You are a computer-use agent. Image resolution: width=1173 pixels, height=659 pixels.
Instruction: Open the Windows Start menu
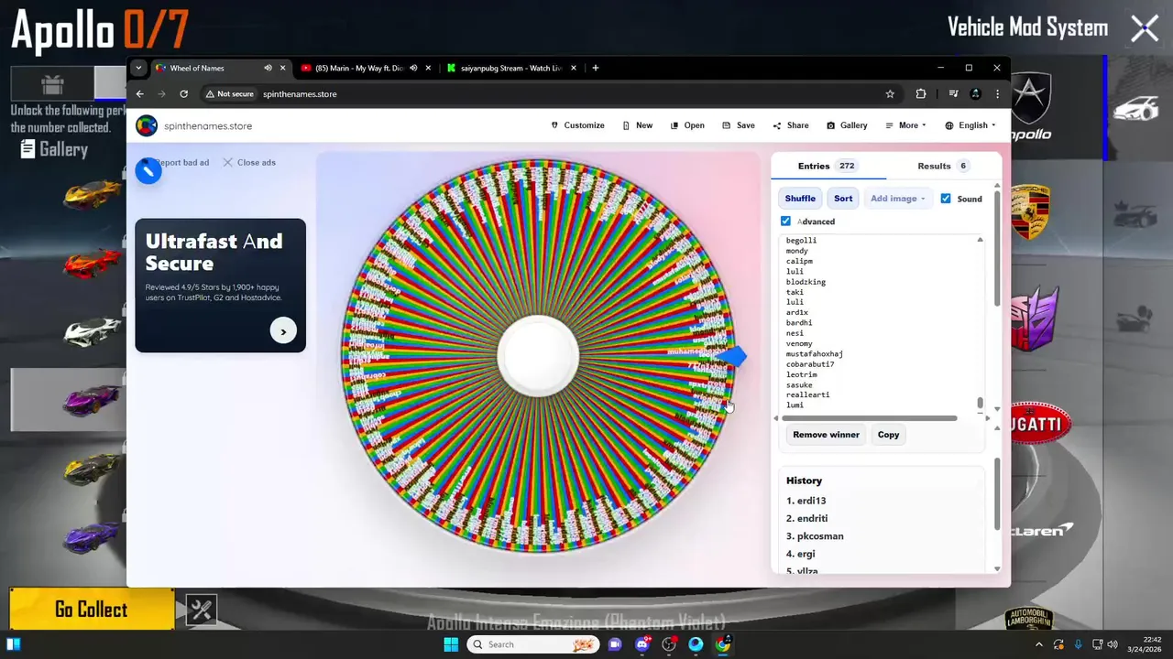pos(450,644)
